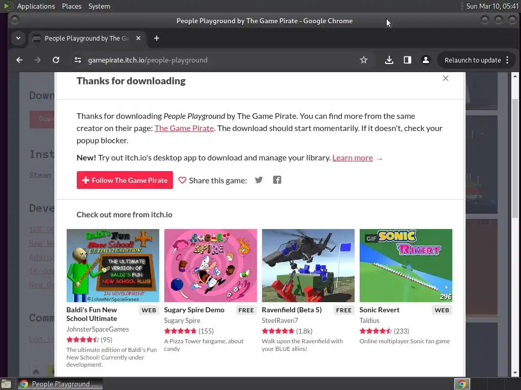Bookmark this page with the star icon
Image resolution: width=521 pixels, height=390 pixels.
pyautogui.click(x=363, y=60)
